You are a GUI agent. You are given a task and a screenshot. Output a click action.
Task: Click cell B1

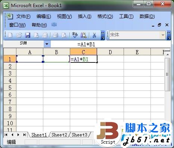pyautogui.click(x=56, y=59)
